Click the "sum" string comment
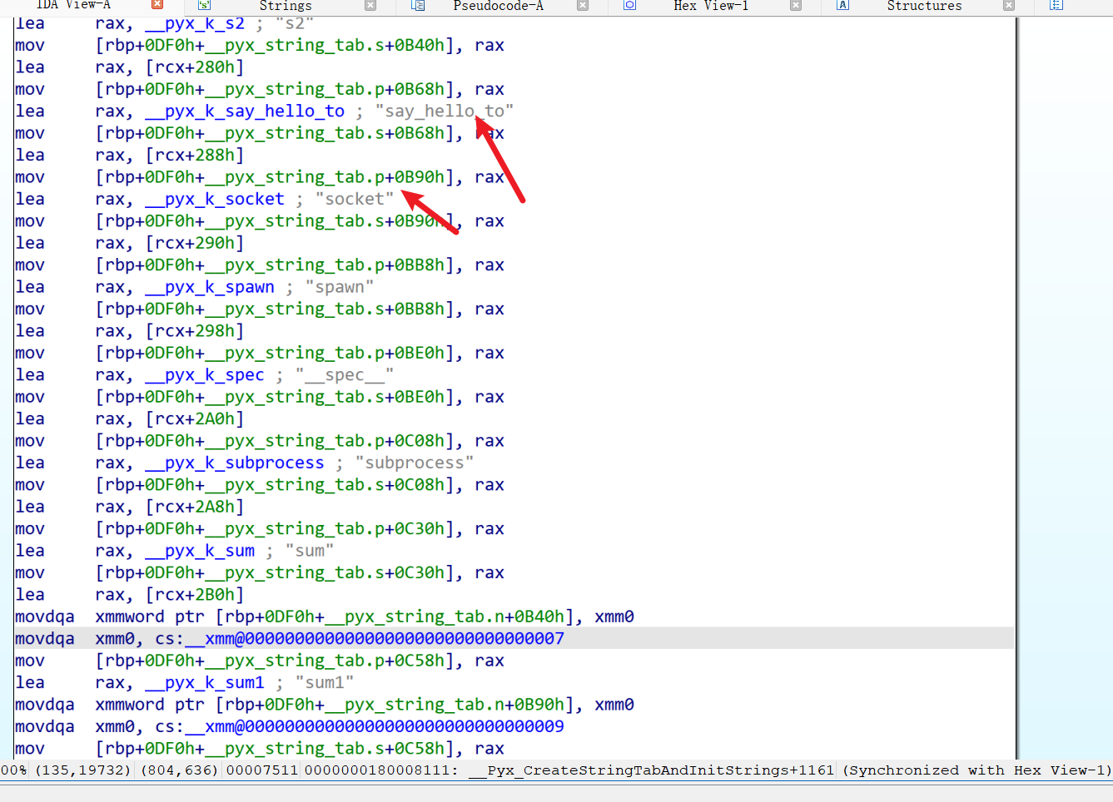Viewport: 1113px width, 802px height. [x=310, y=552]
